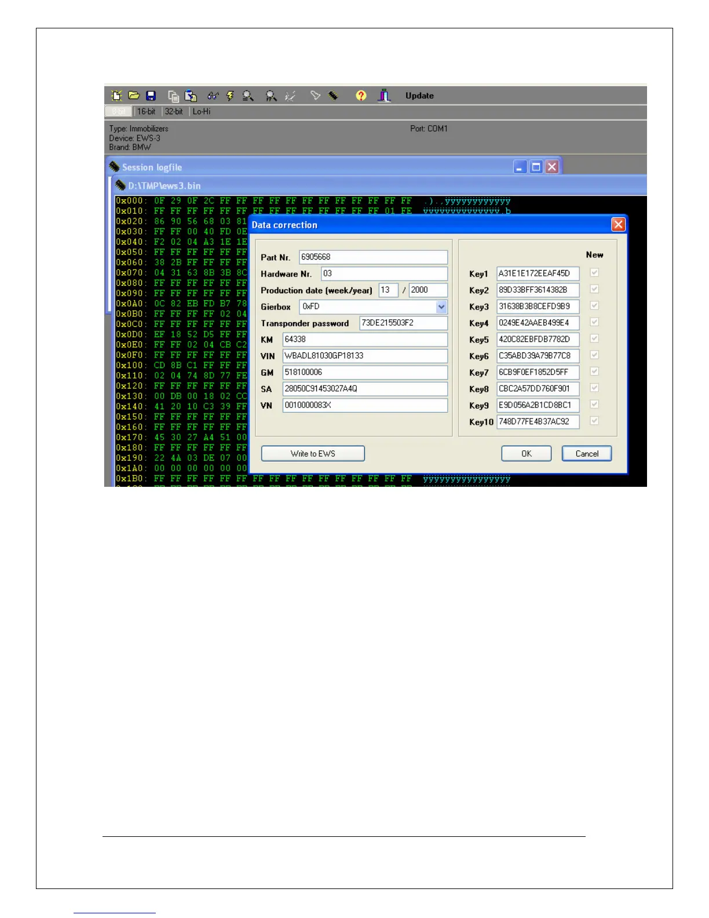The image size is (709, 918).
Task: Toggle the New checkbox for Key6
Action: (x=594, y=355)
